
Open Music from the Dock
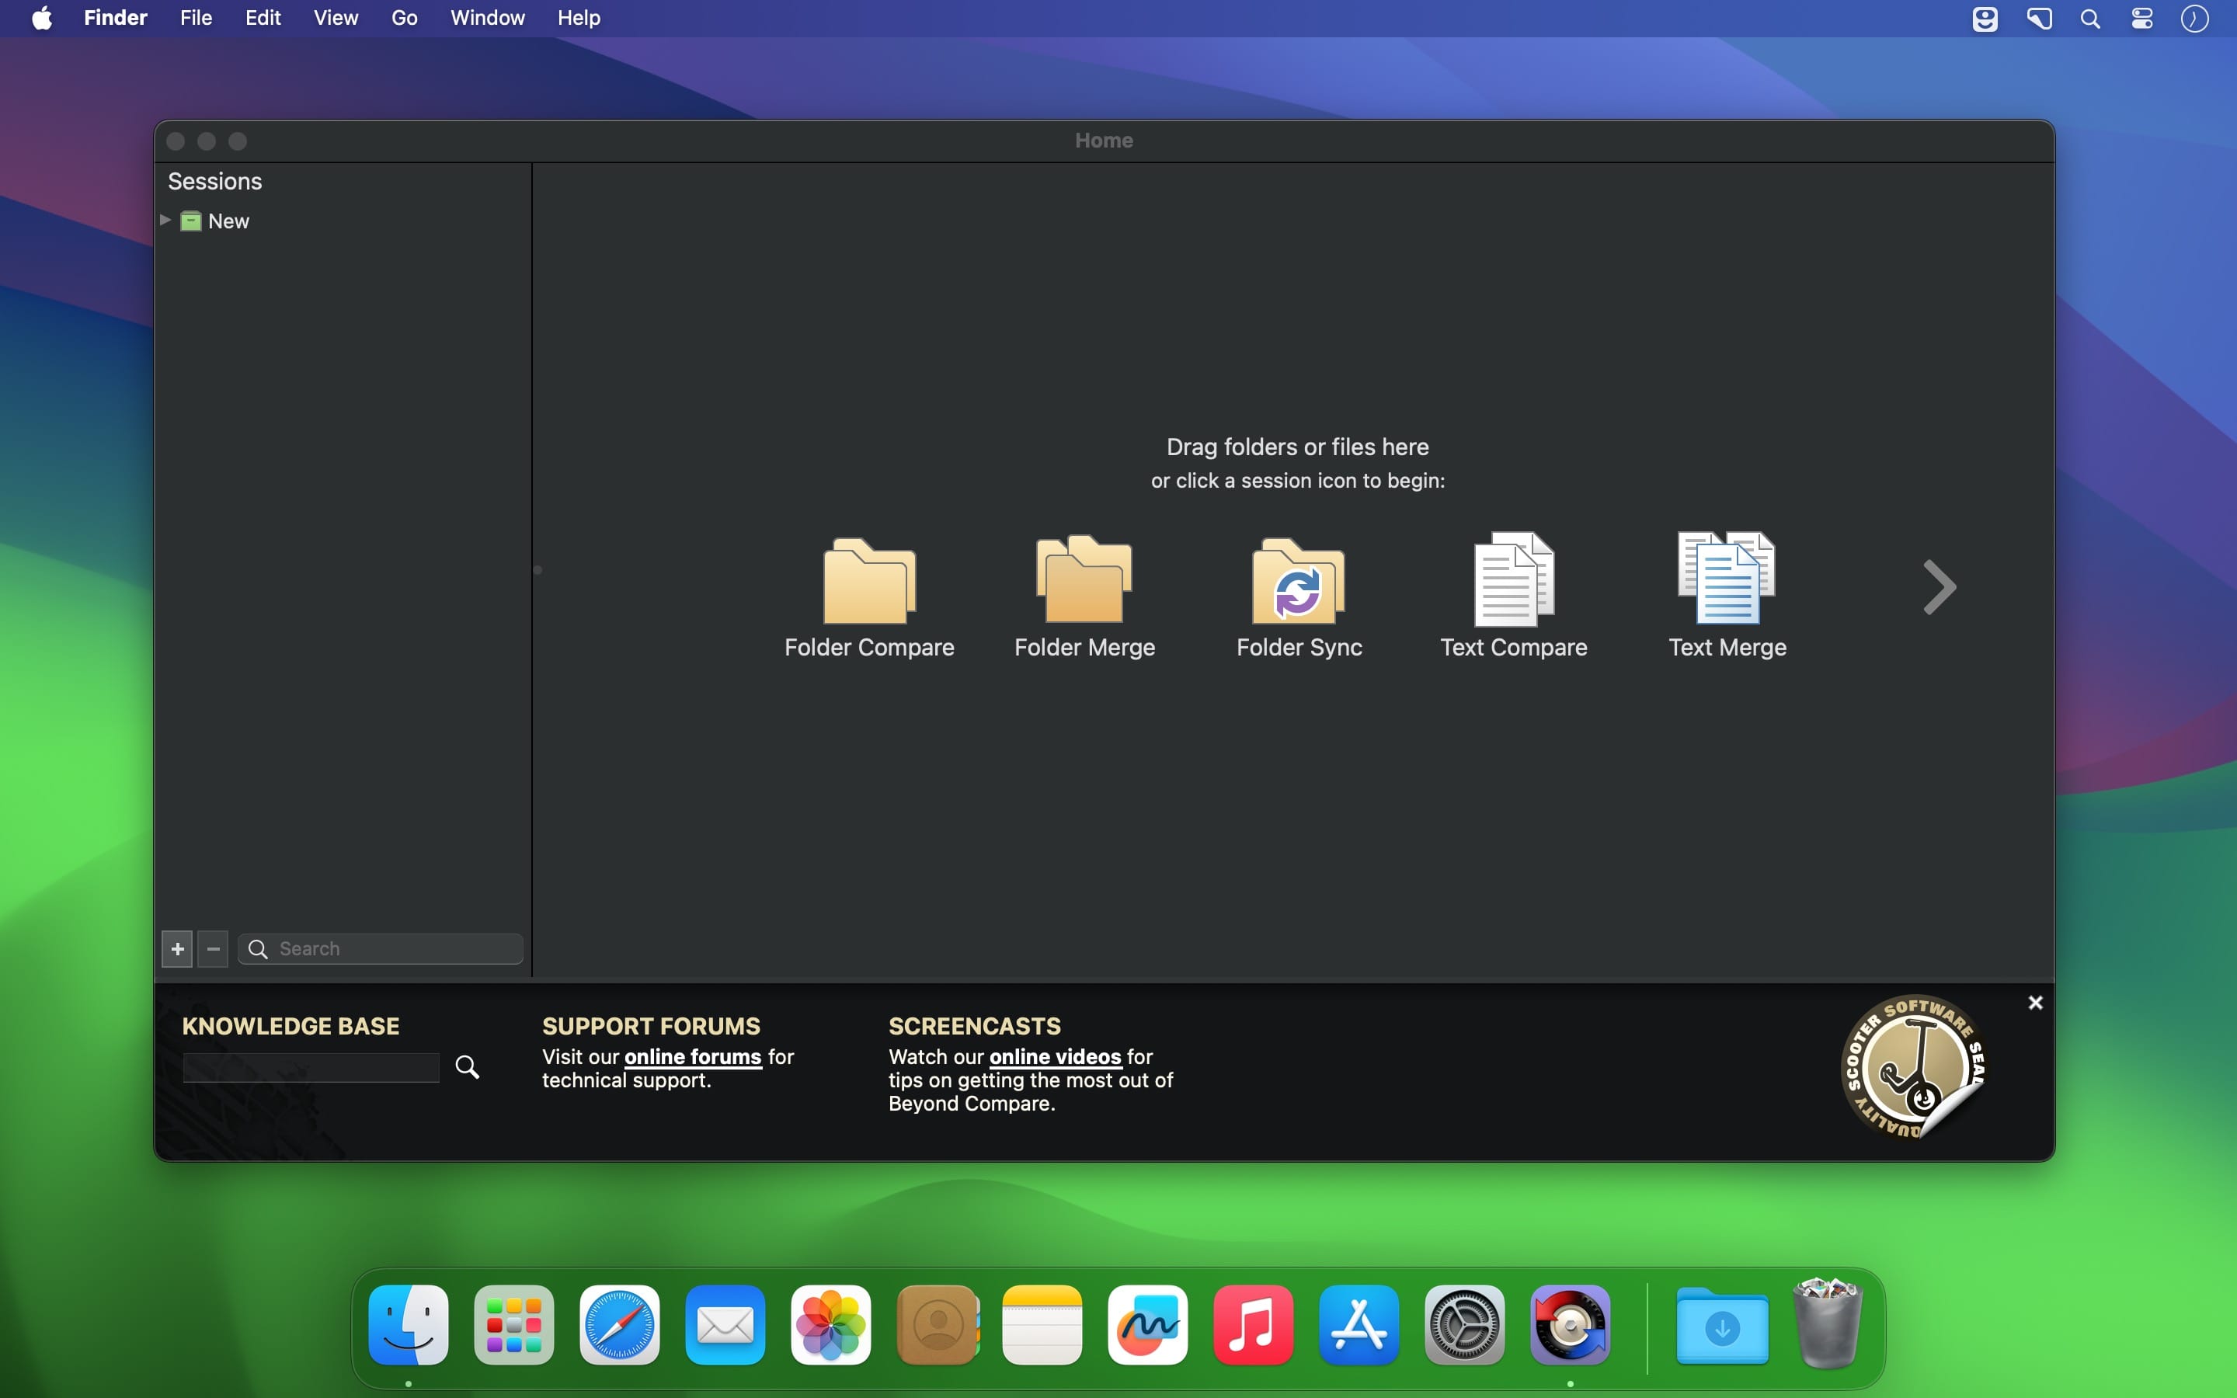tap(1254, 1324)
